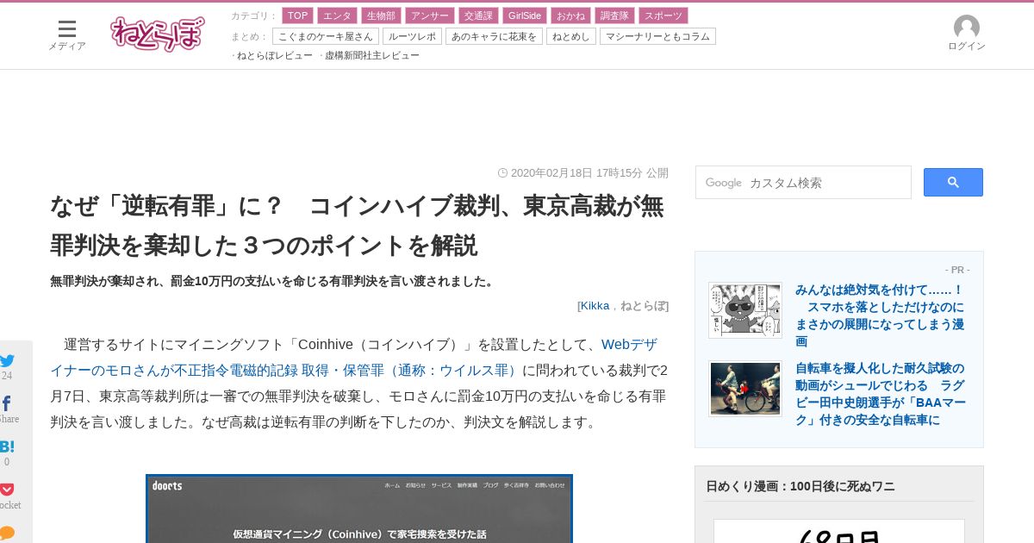Select the アンサー category tab
This screenshot has height=543, width=1034.
click(429, 16)
